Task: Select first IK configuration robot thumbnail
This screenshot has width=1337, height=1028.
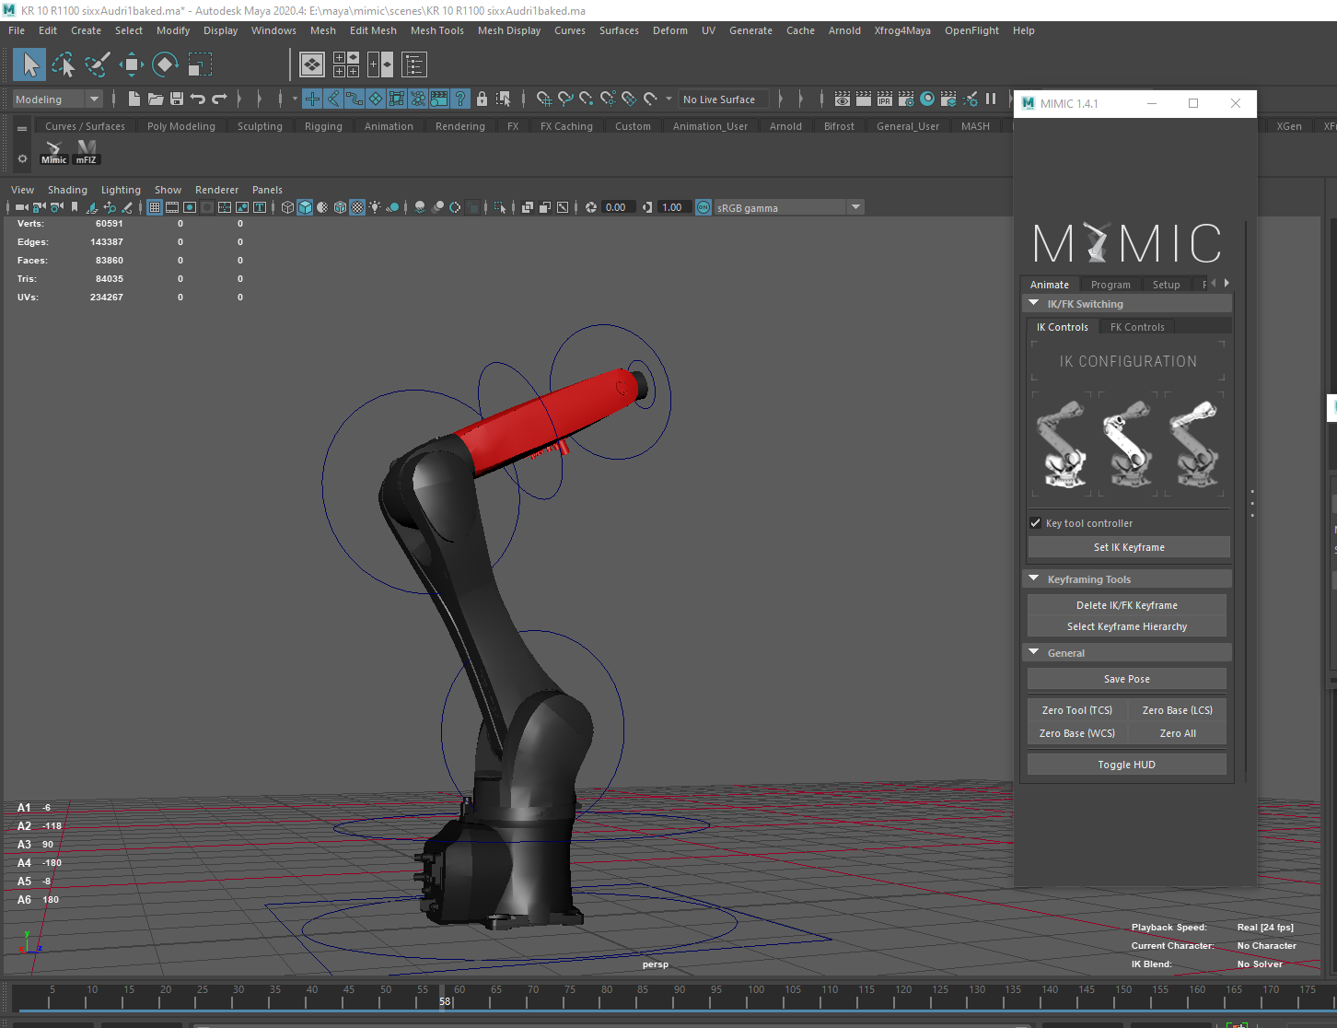Action: tap(1062, 444)
